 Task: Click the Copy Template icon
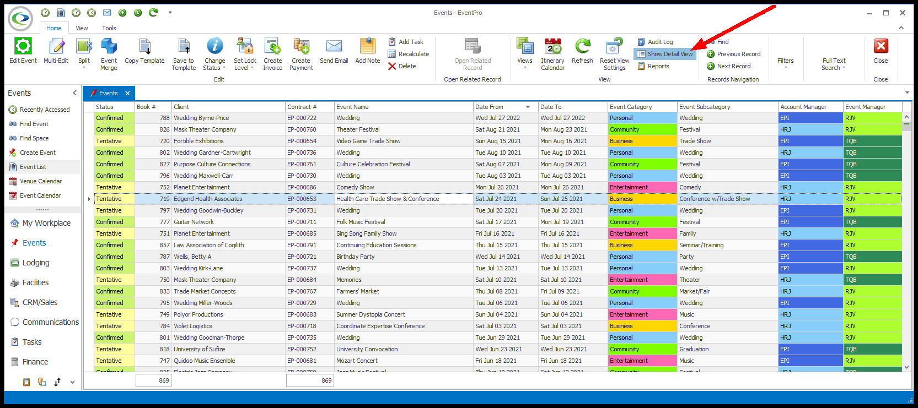pyautogui.click(x=144, y=46)
